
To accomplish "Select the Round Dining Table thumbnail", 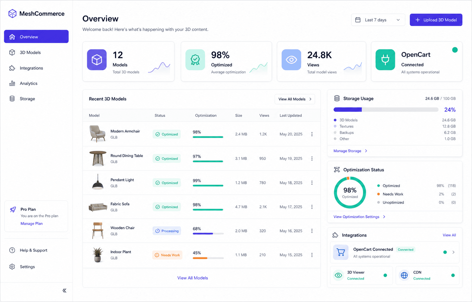I will pyautogui.click(x=98, y=158).
